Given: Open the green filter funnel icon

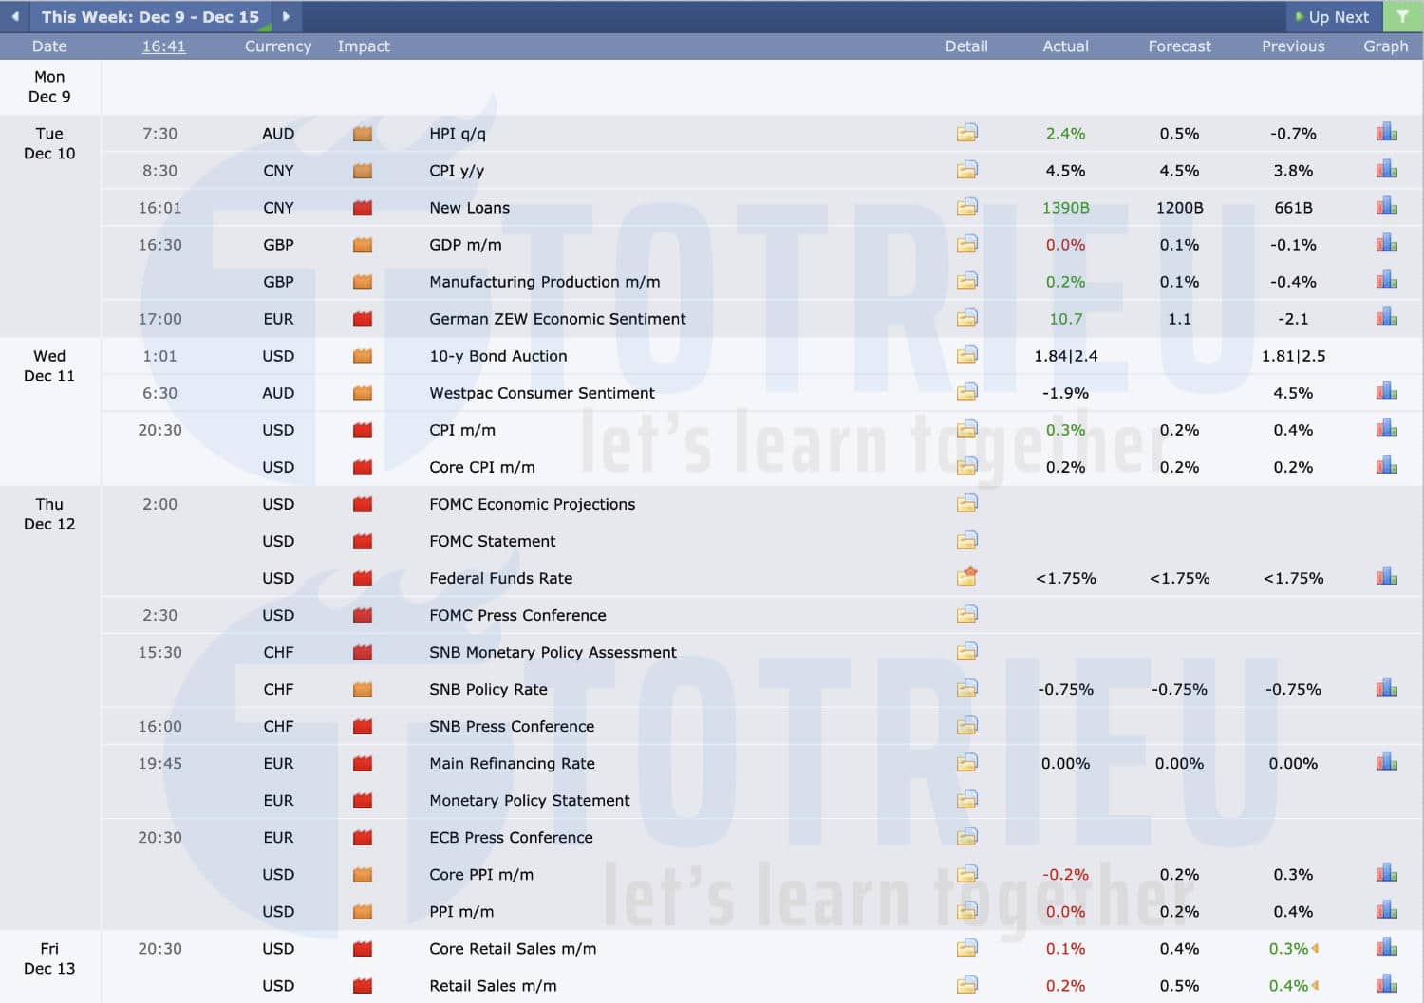Looking at the screenshot, I should [1403, 16].
